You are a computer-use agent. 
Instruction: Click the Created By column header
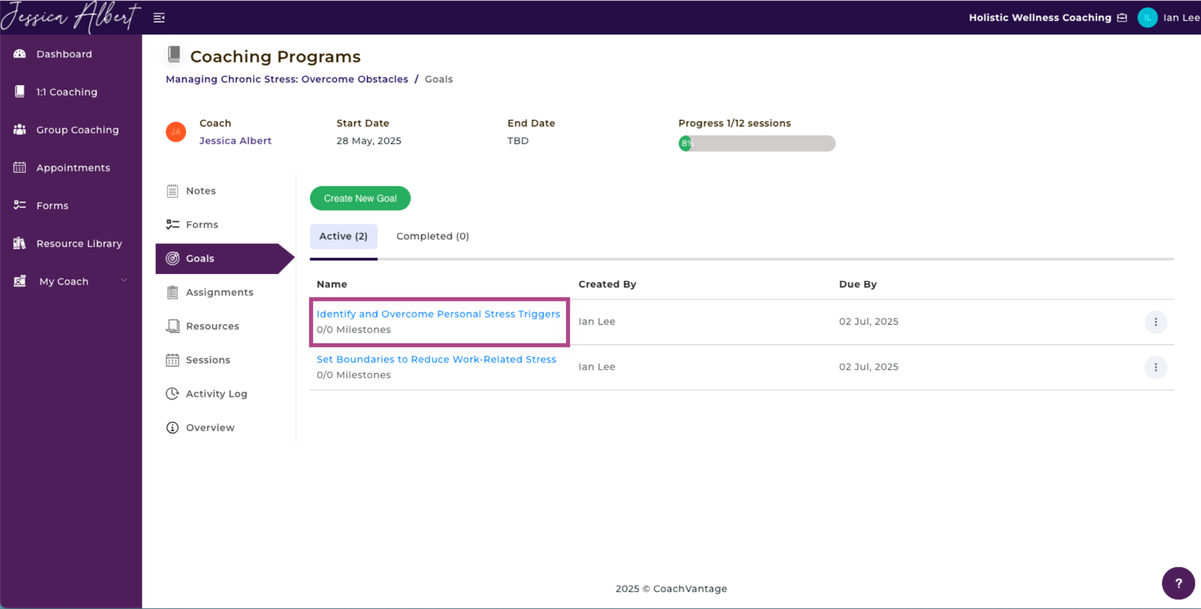click(607, 284)
